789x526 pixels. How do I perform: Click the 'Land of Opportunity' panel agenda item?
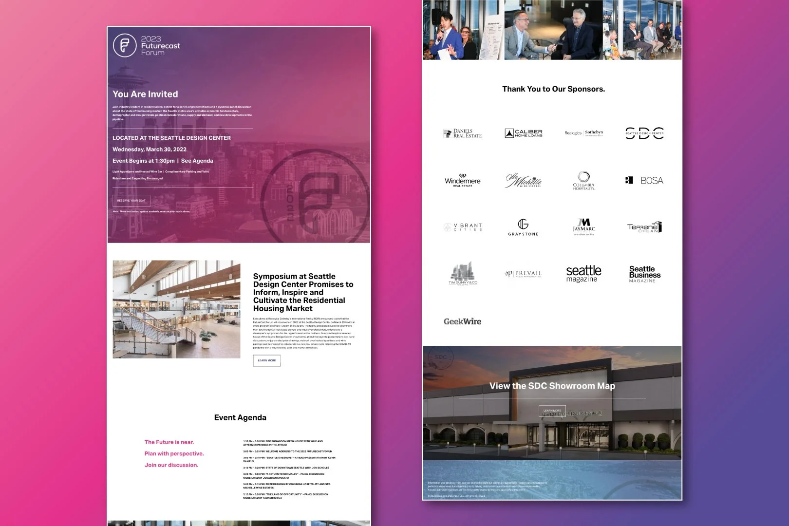point(285,496)
